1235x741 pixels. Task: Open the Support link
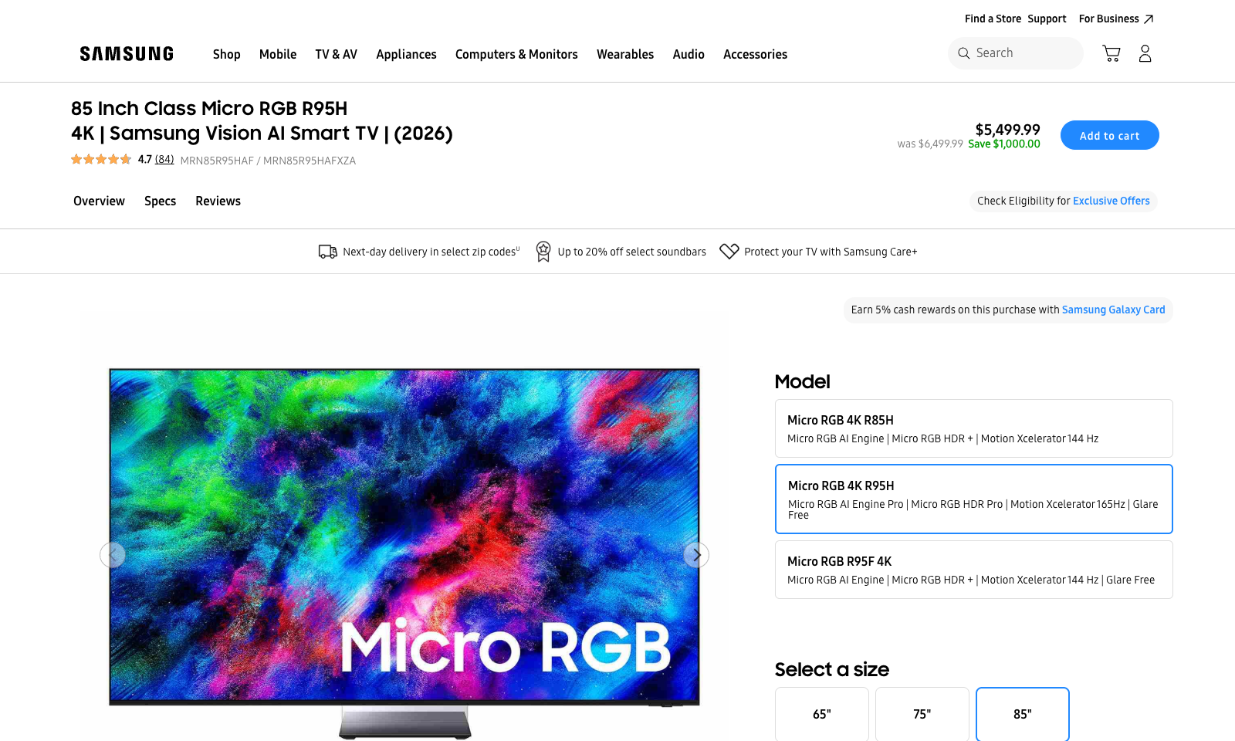tap(1047, 19)
